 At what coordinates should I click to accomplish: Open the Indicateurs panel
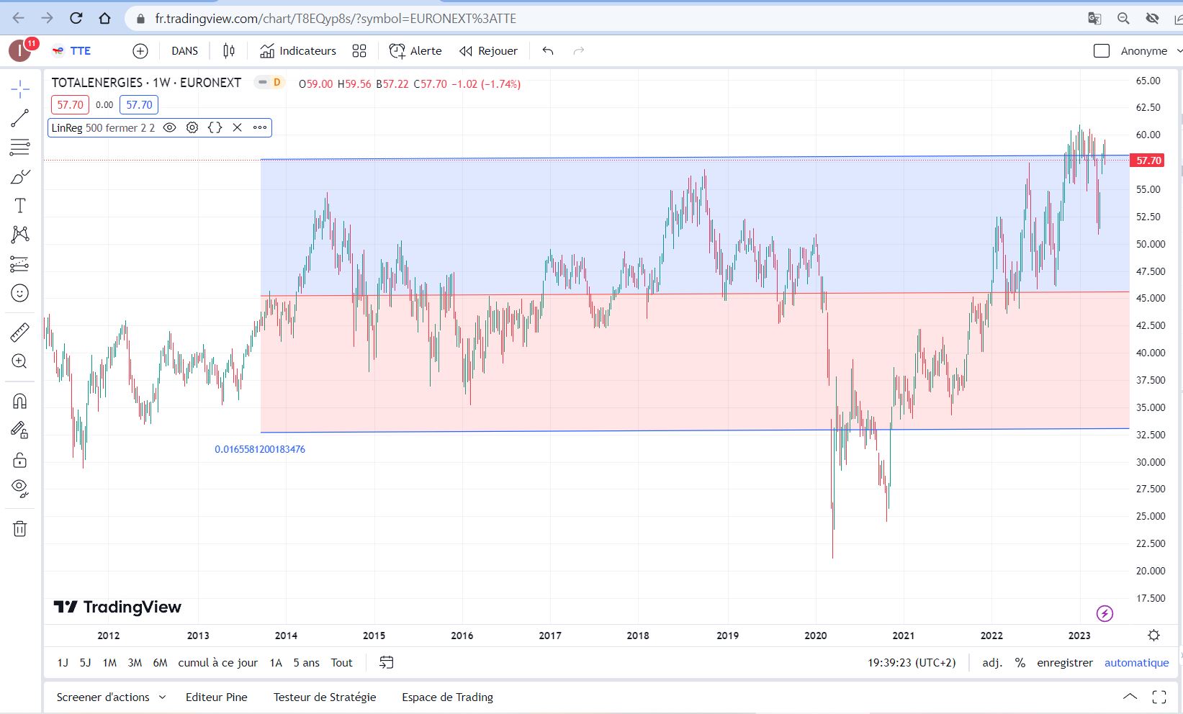pyautogui.click(x=298, y=51)
